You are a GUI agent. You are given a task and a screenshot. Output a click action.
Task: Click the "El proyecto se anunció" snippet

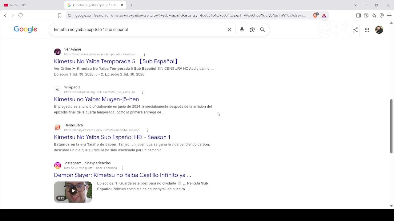133,109
